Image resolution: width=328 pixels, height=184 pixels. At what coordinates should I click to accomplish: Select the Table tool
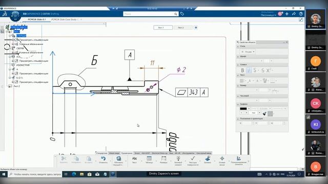point(149,160)
